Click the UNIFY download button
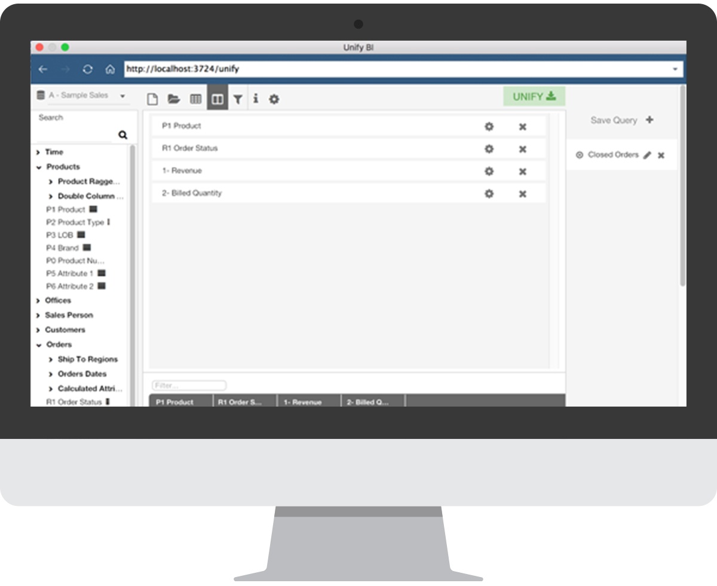Image resolution: width=717 pixels, height=586 pixels. [534, 96]
